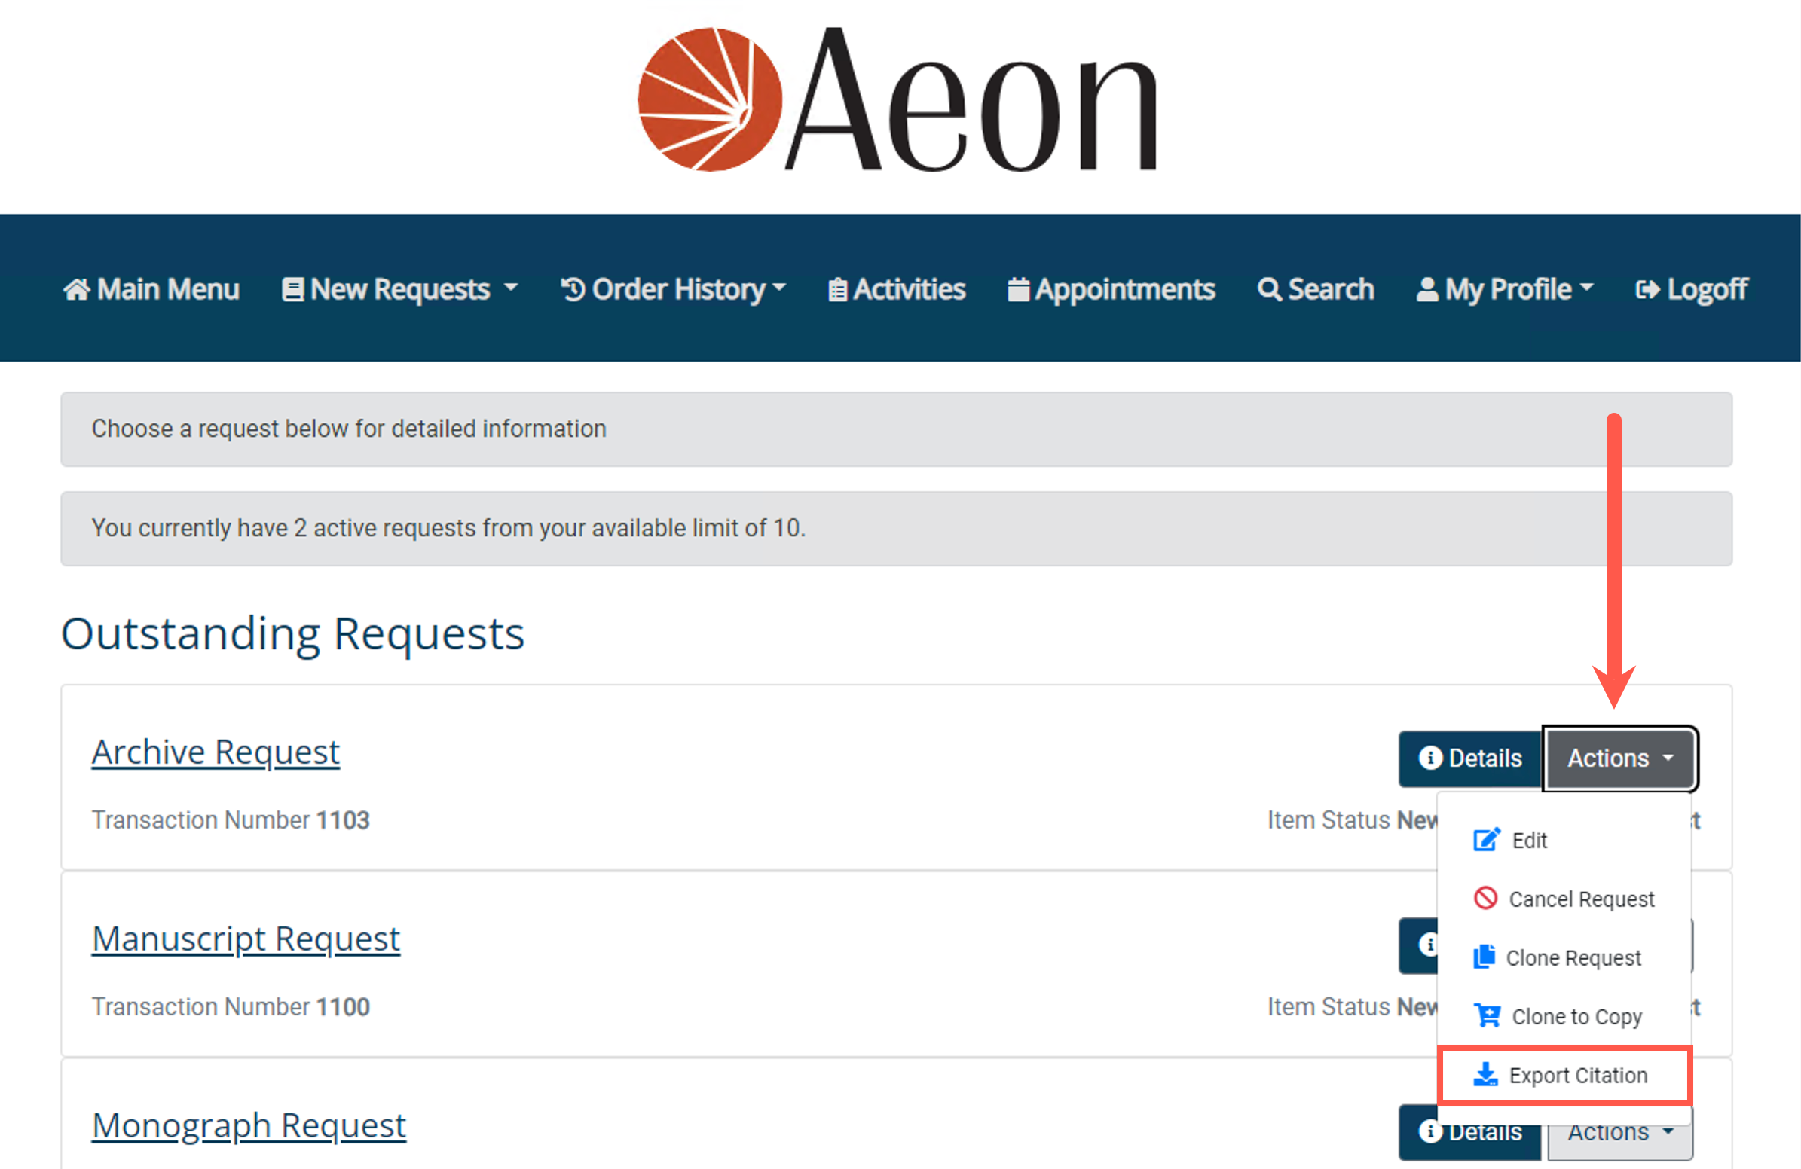Click the Appointments calendar icon
Image resolution: width=1801 pixels, height=1169 pixels.
1019,289
